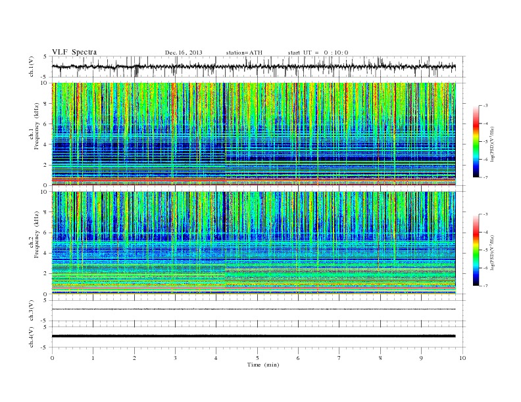Click the 'station=ATH' header label
Screen dimensions: 521x402
point(244,53)
